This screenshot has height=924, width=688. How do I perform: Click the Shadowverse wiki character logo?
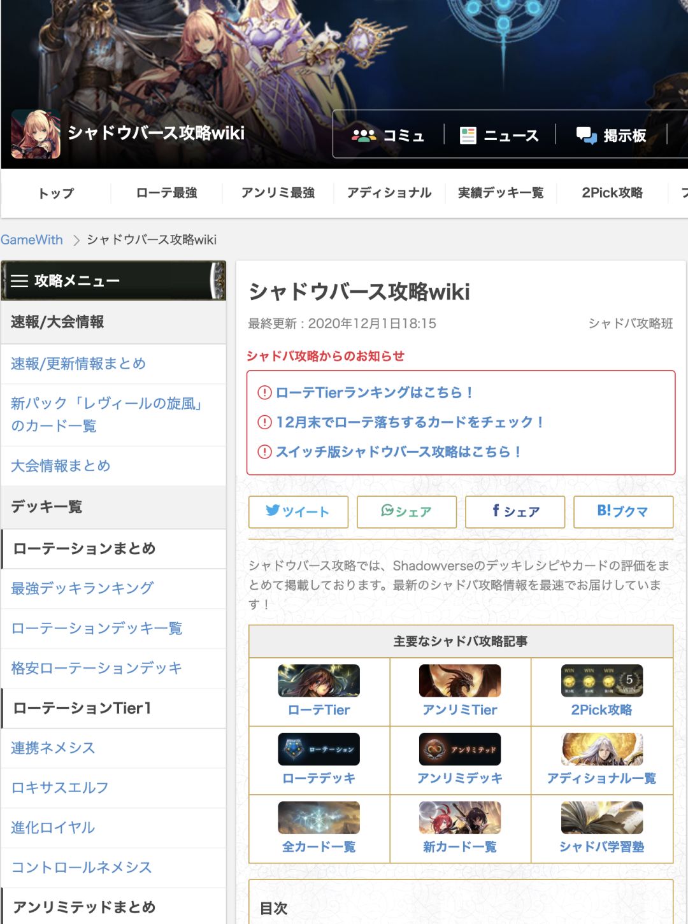point(36,134)
